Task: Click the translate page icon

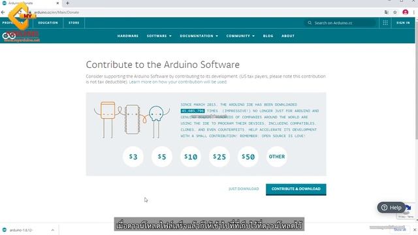Action: 386,12
